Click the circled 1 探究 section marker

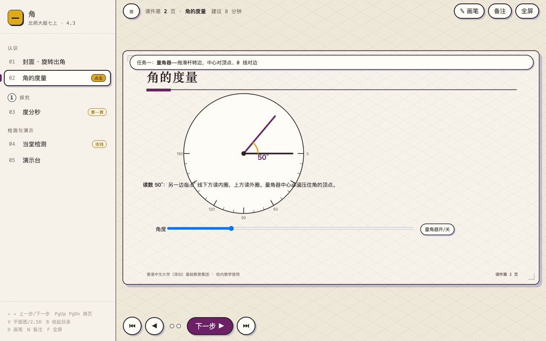pyautogui.click(x=12, y=98)
